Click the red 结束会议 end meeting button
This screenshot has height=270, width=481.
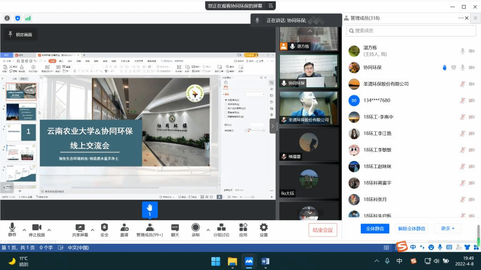(323, 230)
